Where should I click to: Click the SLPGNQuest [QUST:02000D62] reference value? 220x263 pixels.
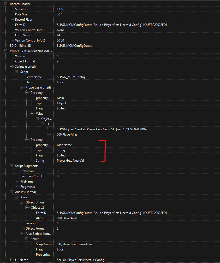click(103, 129)
